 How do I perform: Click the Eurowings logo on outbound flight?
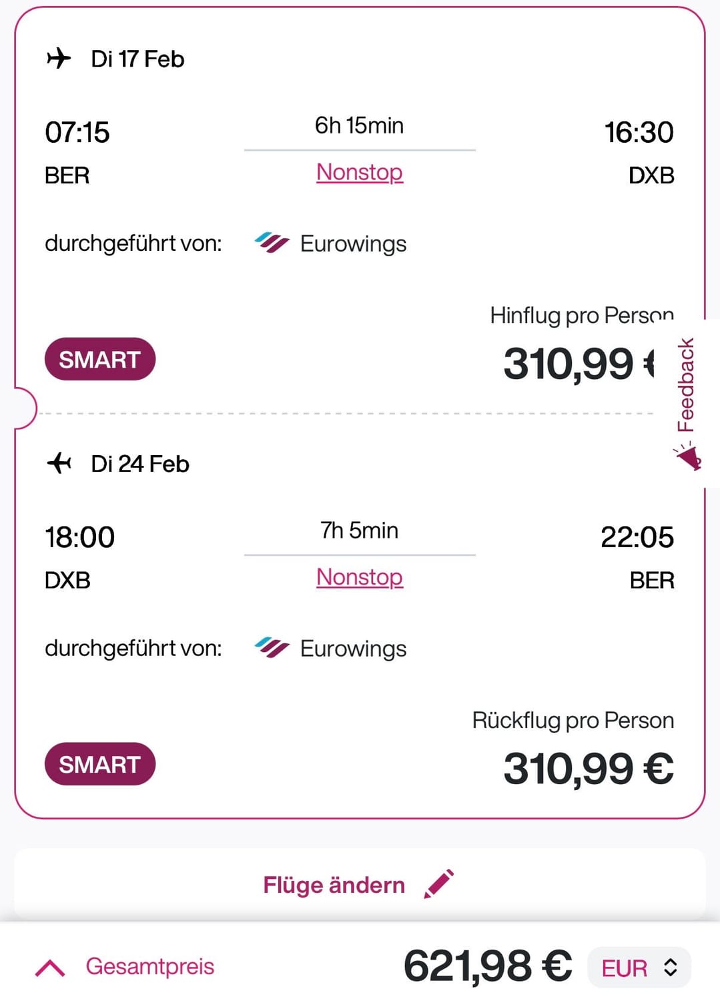[x=272, y=244]
